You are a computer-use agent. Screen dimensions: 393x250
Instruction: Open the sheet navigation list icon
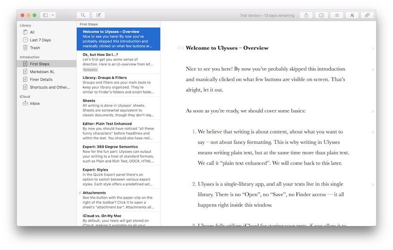tap(337, 15)
